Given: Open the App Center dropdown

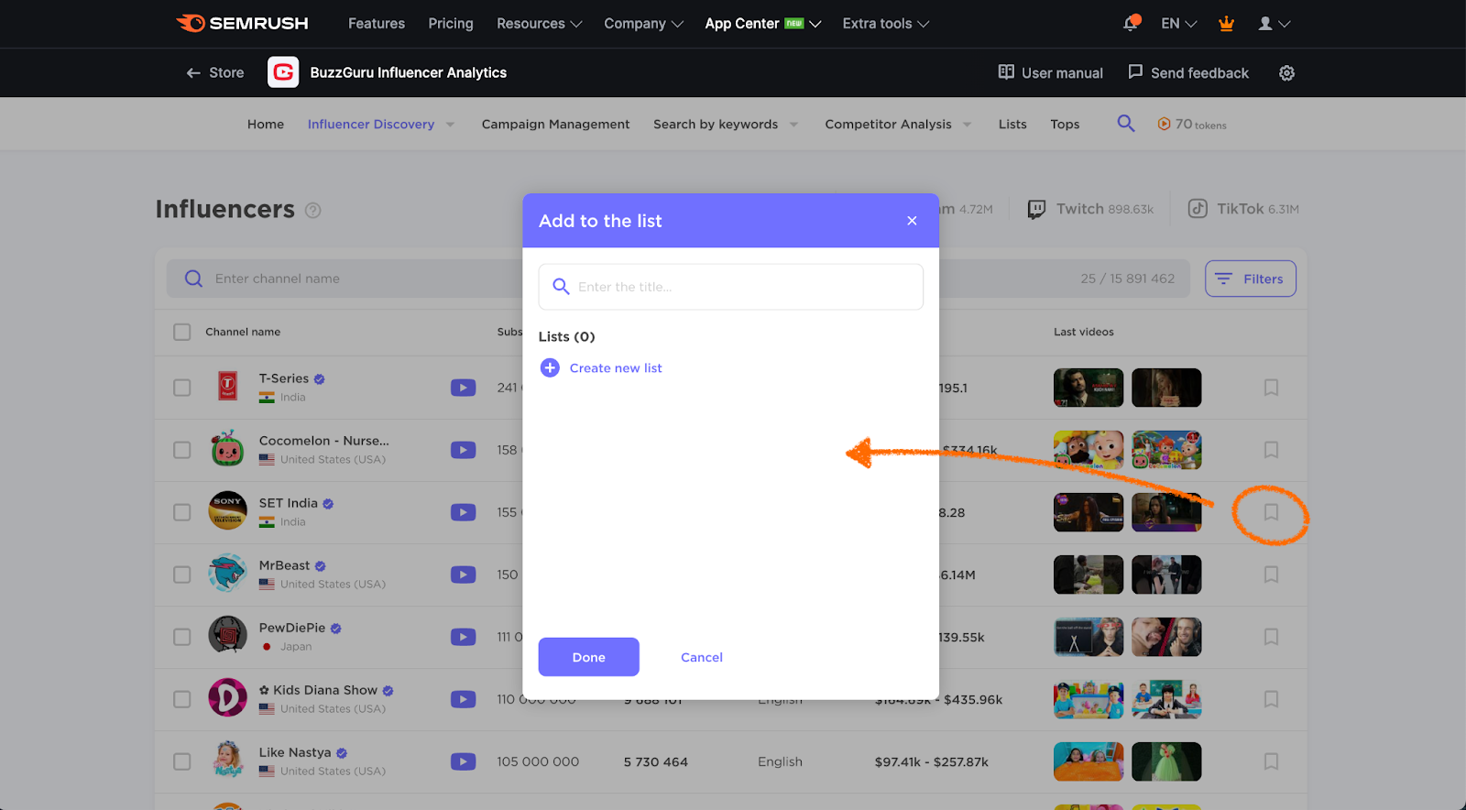Looking at the screenshot, I should pyautogui.click(x=762, y=24).
